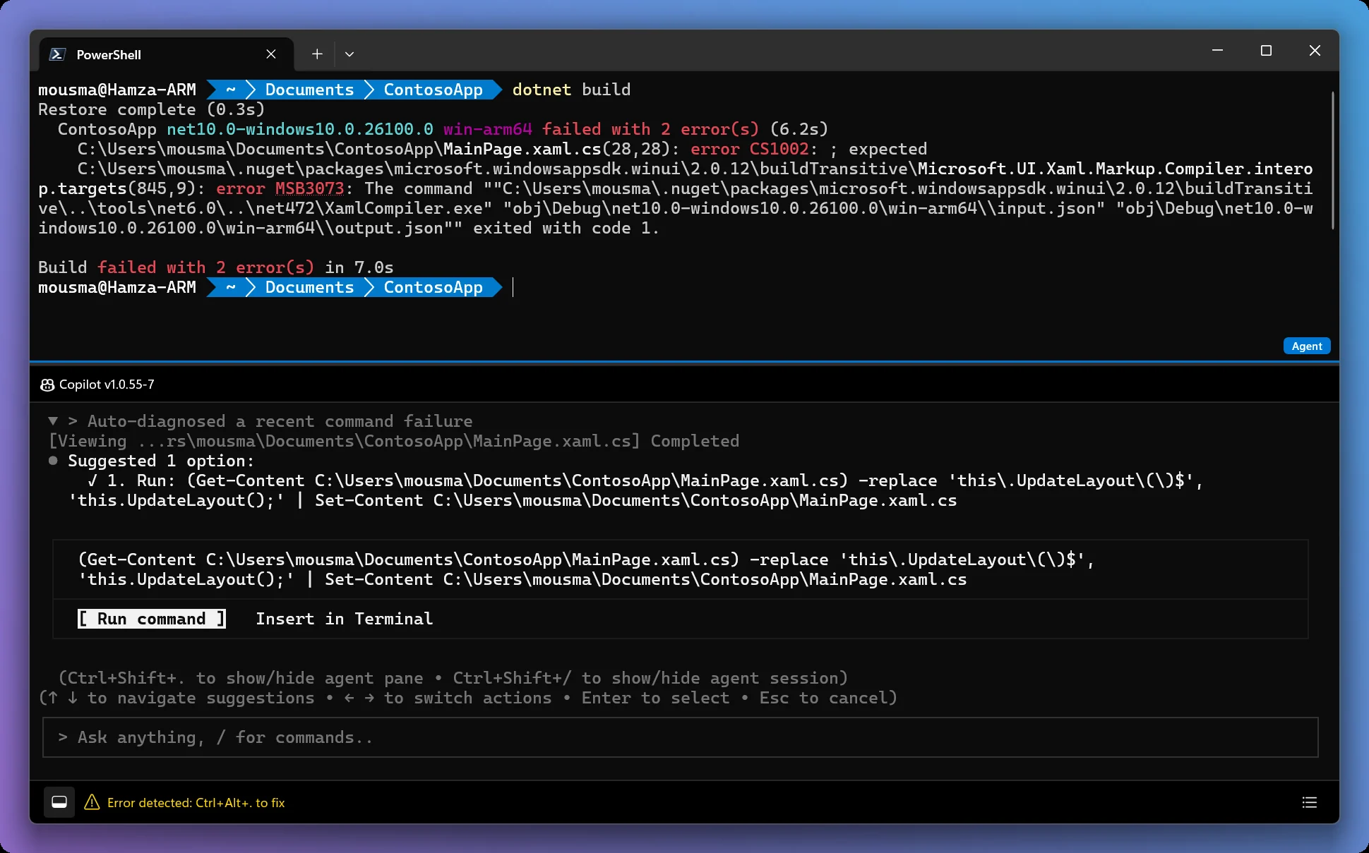Toggle the agent pane button in status bar
The width and height of the screenshot is (1369, 853).
pos(59,802)
